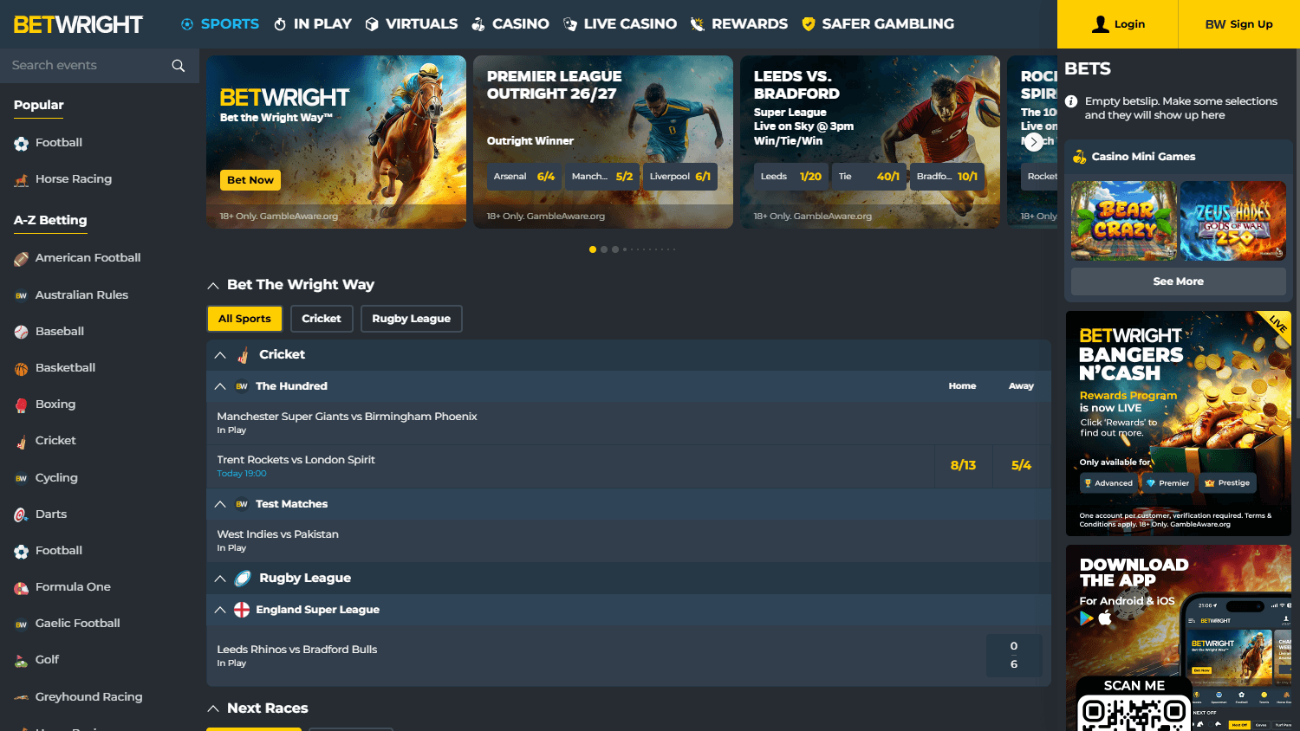This screenshot has height=731, width=1300.
Task: Collapse the Test Matches competition
Action: [x=220, y=504]
